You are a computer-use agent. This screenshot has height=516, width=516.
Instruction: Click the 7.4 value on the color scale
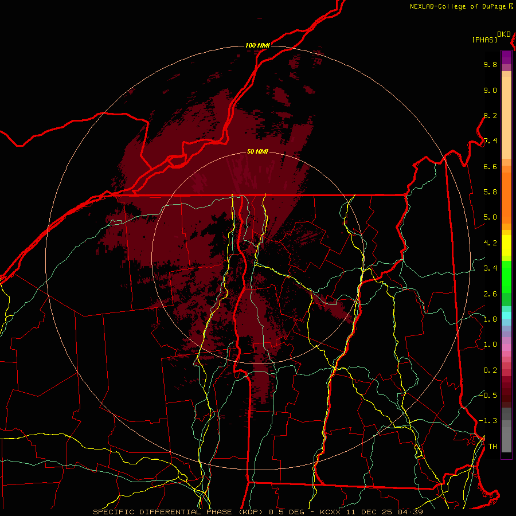click(x=490, y=141)
